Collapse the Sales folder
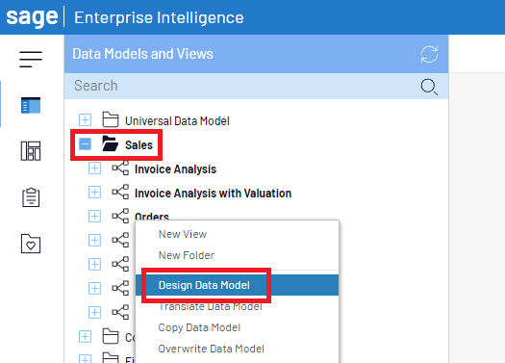This screenshot has height=363, width=505. pyautogui.click(x=85, y=143)
